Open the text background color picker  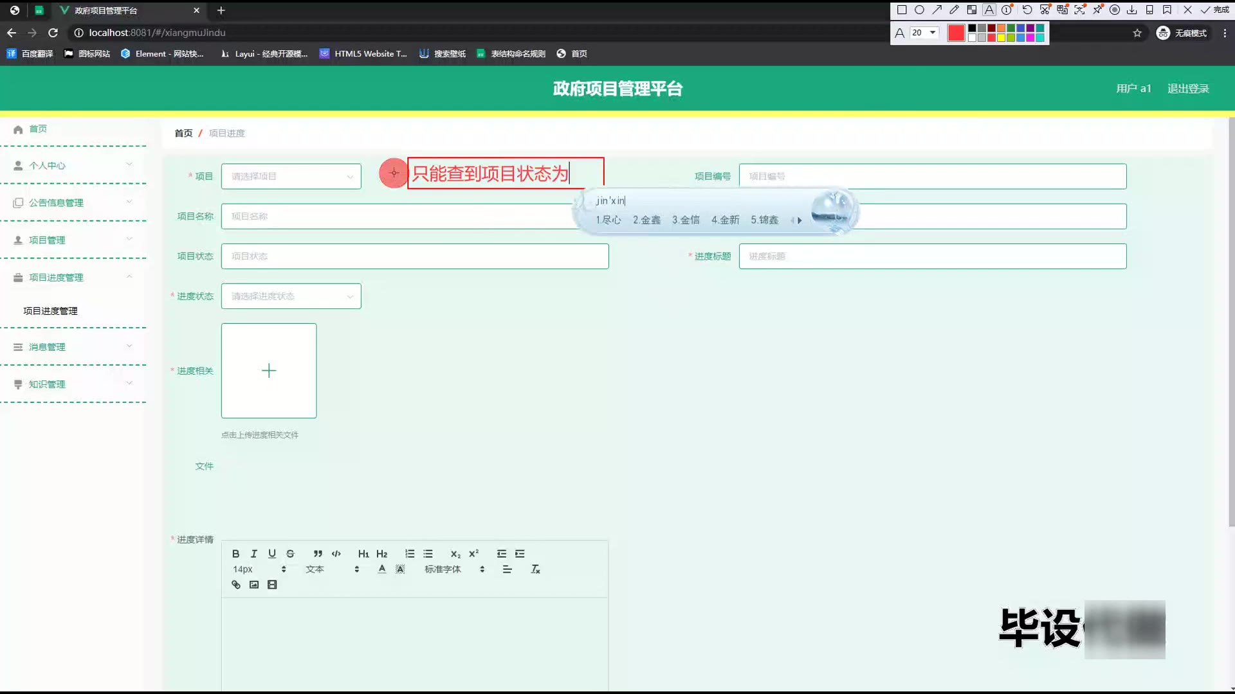[400, 569]
